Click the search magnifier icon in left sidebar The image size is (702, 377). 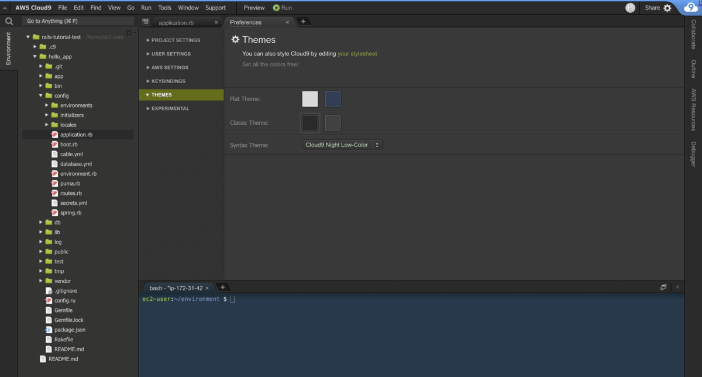click(x=9, y=21)
